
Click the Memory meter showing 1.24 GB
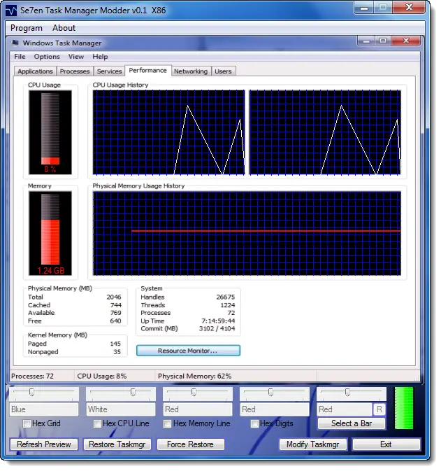50,234
